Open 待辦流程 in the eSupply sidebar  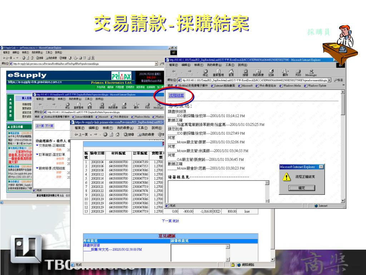coord(26,104)
